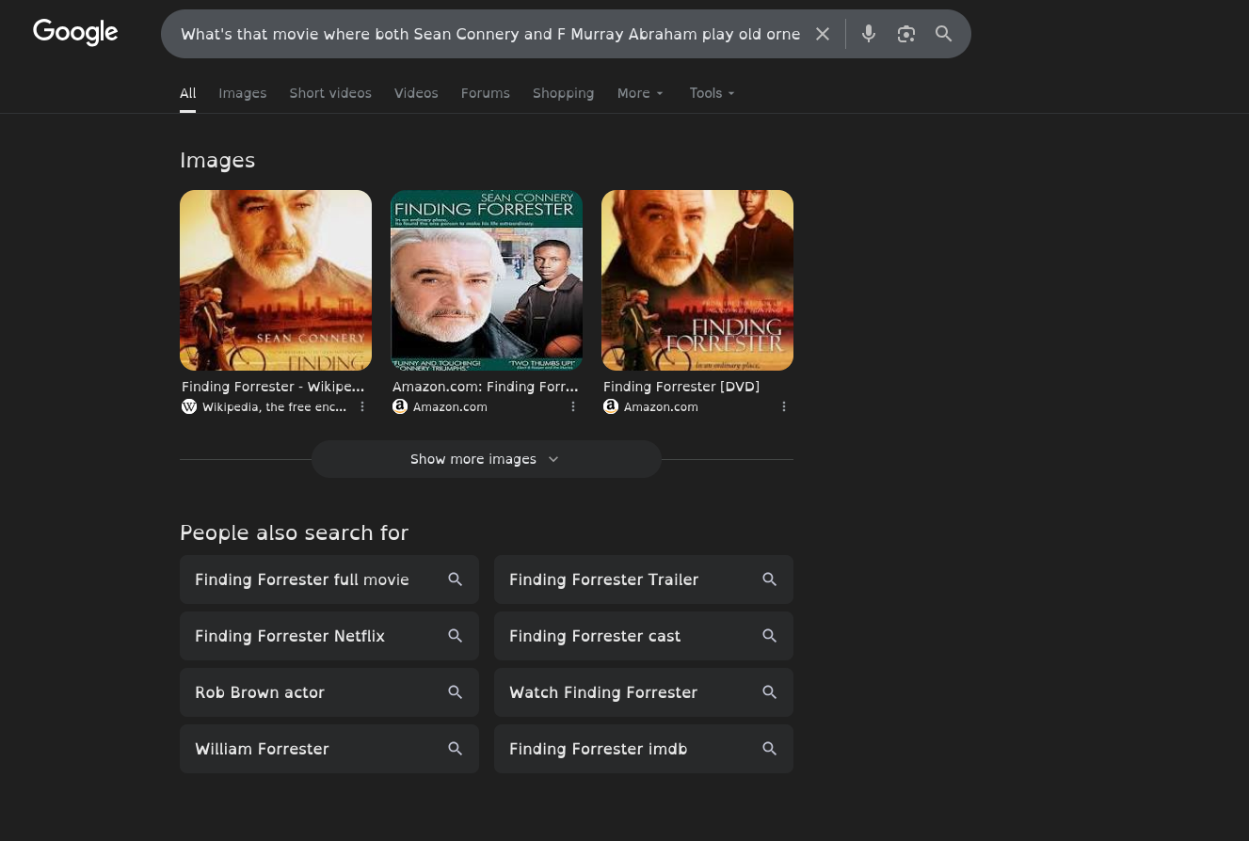Switch to the Images tab
Screen dimensions: 1249x841
(x=243, y=93)
